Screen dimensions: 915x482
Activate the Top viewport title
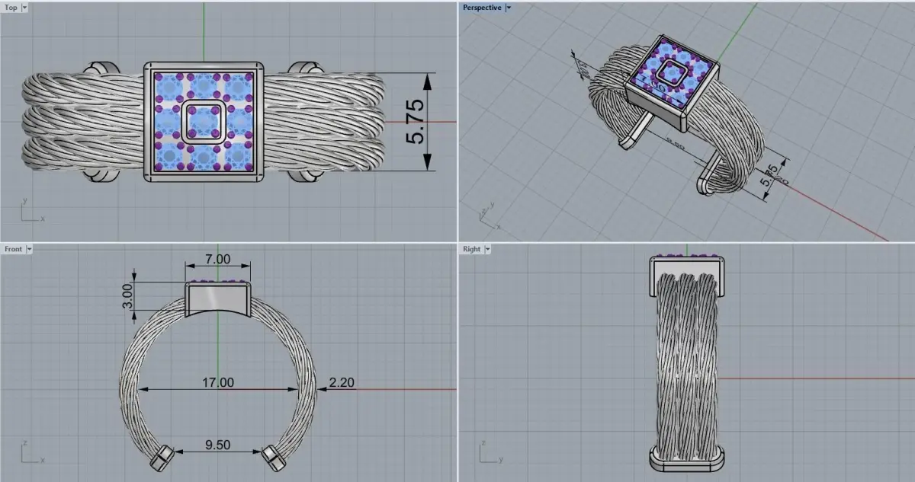[11, 7]
